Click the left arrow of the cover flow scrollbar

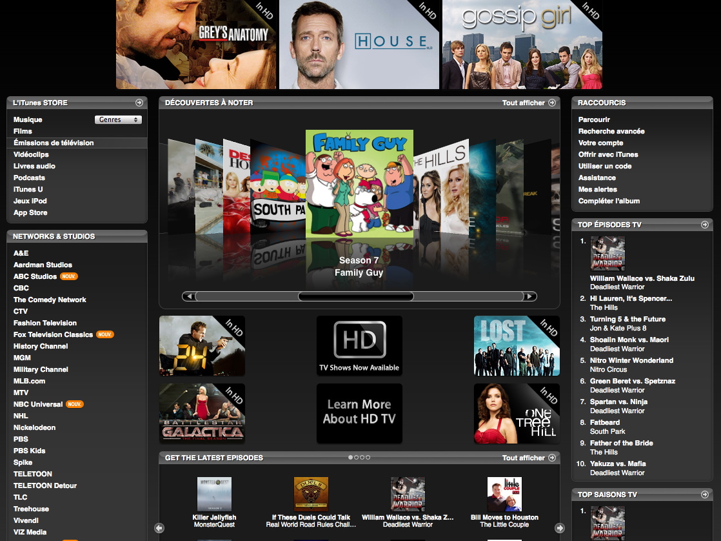188,296
